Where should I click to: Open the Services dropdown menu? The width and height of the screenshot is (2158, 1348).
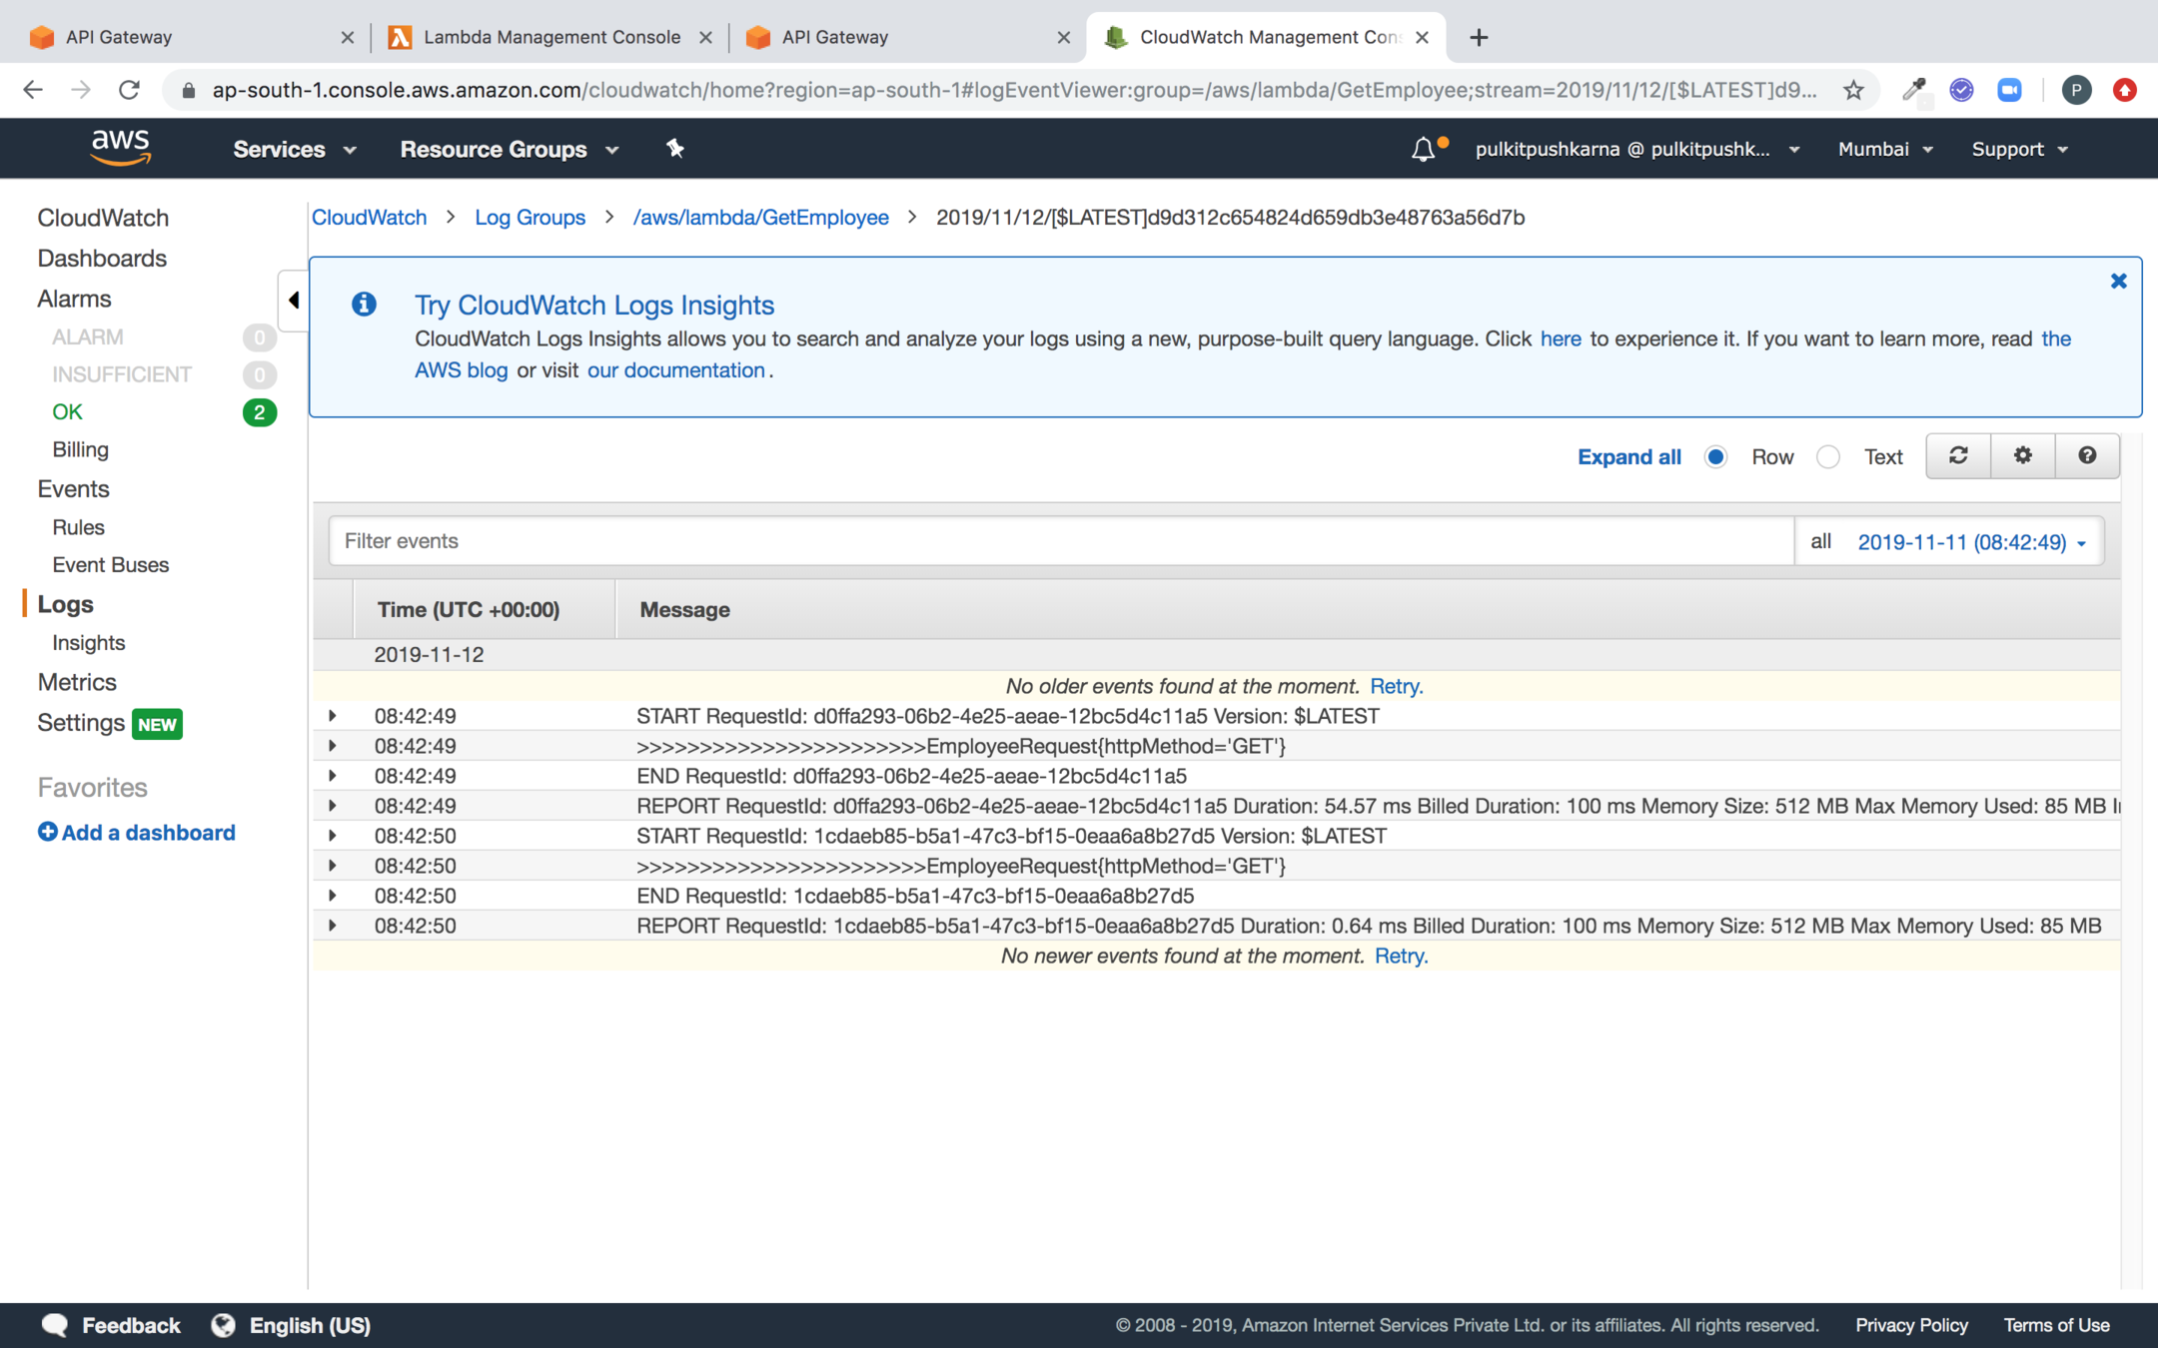pyautogui.click(x=294, y=150)
